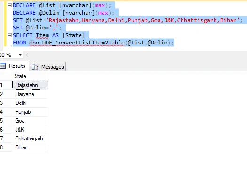This screenshot has height=169, width=247.
Task: Select row header number 5
Action: coord(6,121)
